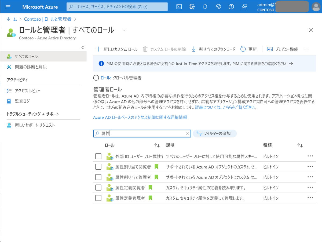Select checkbox for 属性定義閲覧者
Screen dimensions: 322x242
click(98, 188)
